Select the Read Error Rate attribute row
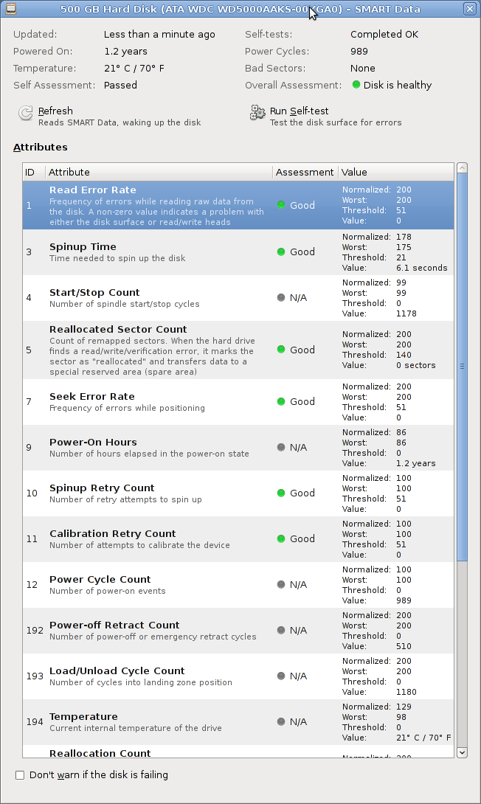 [x=238, y=205]
